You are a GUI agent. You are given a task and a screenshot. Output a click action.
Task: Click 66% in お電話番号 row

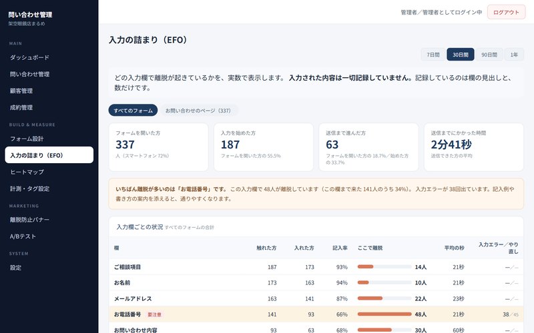click(x=342, y=314)
